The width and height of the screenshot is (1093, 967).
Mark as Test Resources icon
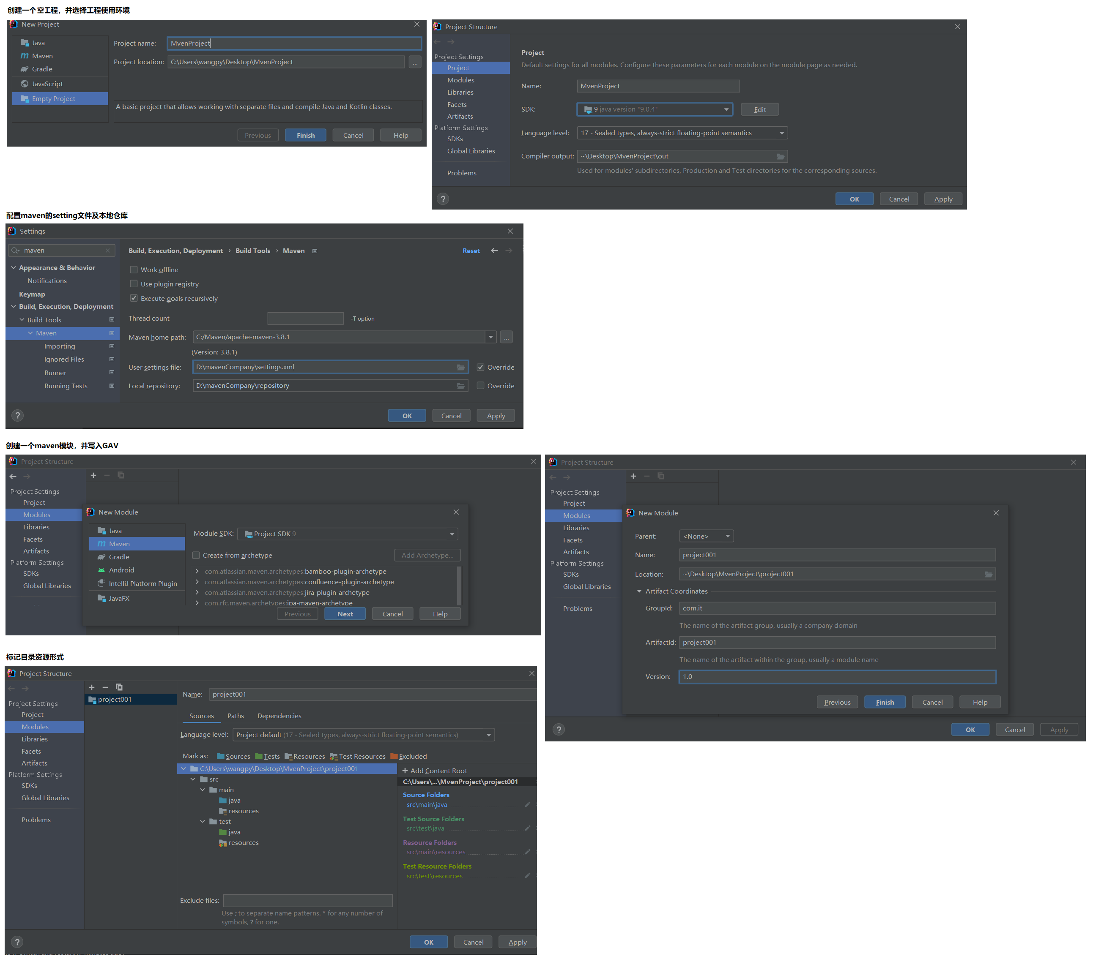pos(334,756)
